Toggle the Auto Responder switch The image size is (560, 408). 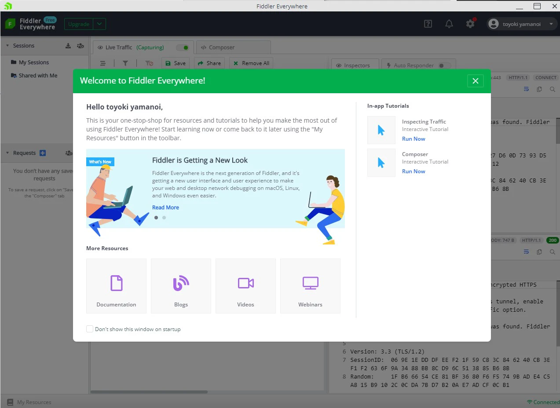[445, 66]
